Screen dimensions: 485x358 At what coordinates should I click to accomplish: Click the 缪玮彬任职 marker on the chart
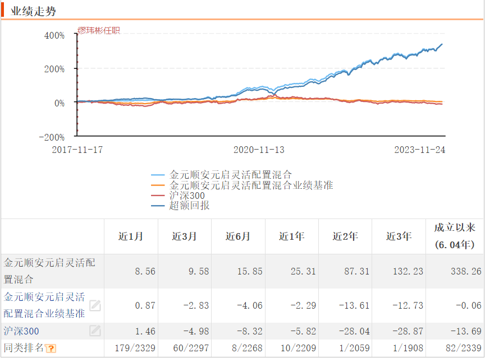(99, 30)
